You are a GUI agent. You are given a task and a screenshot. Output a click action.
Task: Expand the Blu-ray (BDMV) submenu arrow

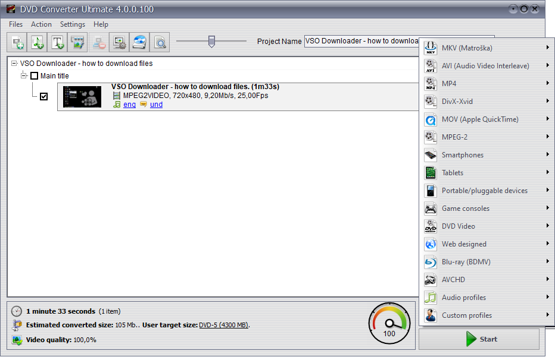coord(548,261)
